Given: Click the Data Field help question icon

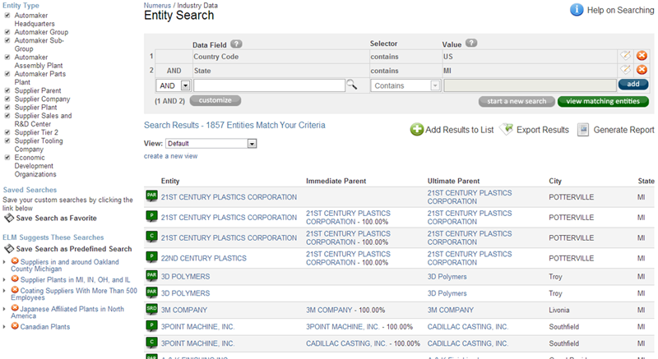Looking at the screenshot, I should pos(236,44).
